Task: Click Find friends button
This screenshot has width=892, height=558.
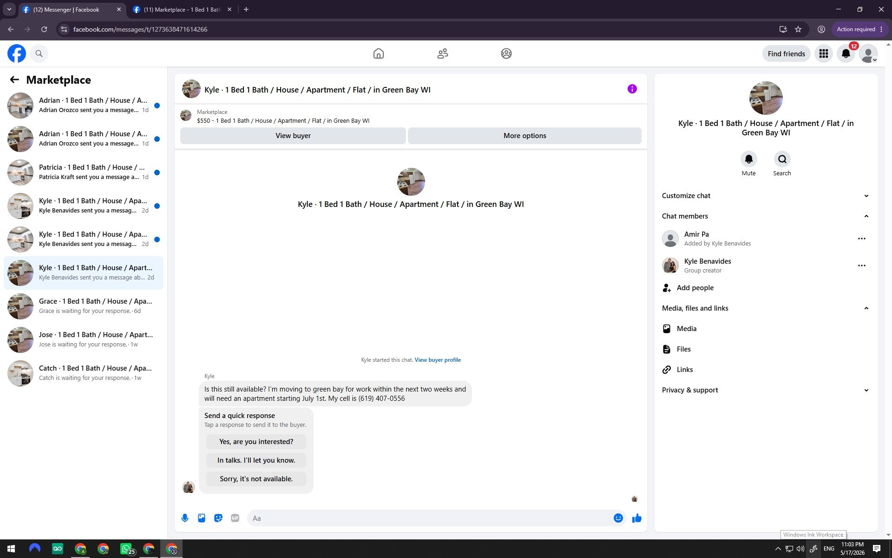Action: pos(786,53)
